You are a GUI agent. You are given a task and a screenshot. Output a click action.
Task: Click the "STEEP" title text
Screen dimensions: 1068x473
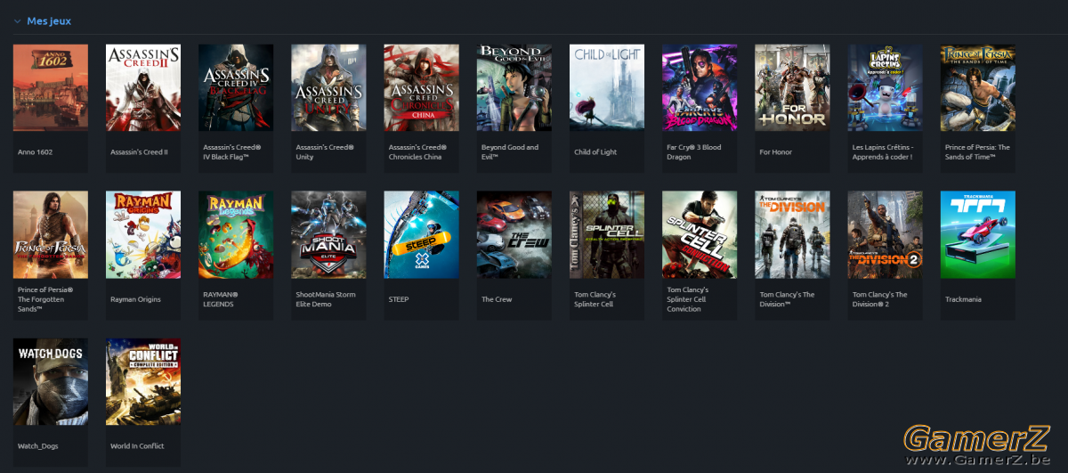399,299
